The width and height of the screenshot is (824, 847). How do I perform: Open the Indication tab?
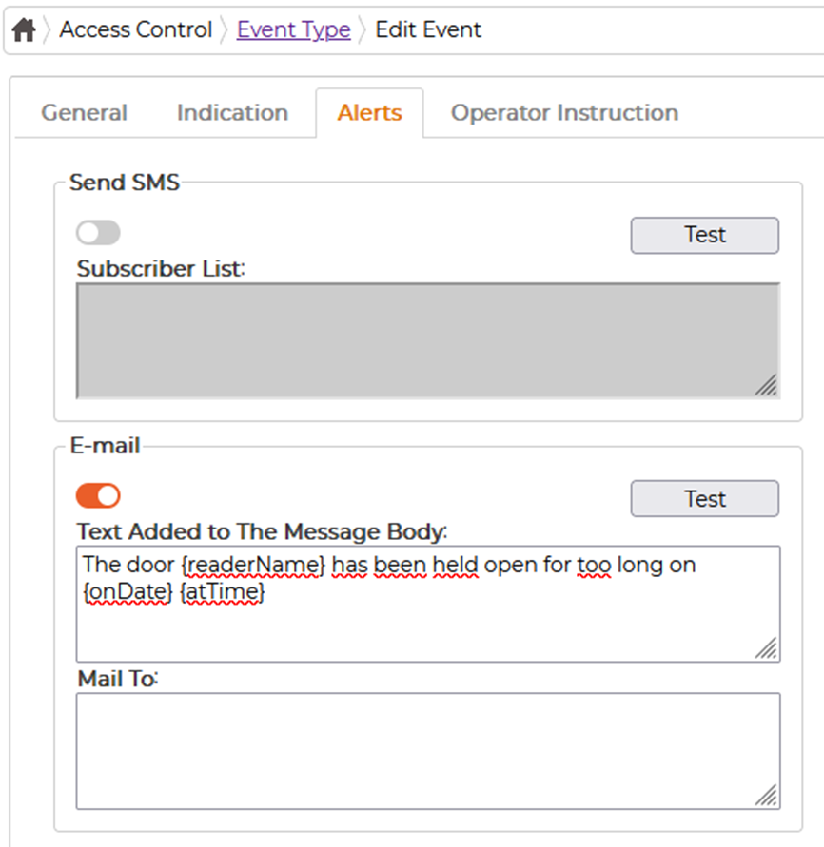(232, 113)
